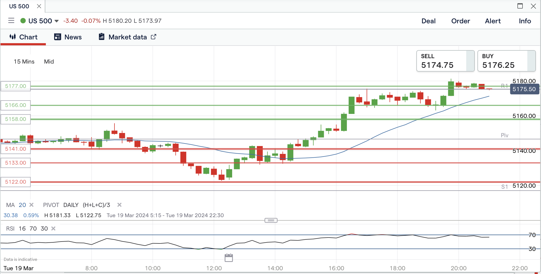
Task: Click the S1 pivot label
Action: [x=505, y=187]
